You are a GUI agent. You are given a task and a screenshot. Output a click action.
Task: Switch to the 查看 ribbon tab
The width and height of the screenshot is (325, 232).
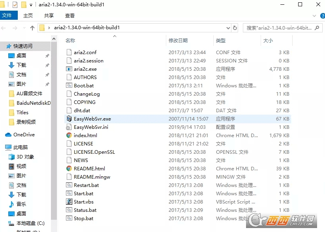tap(70, 15)
